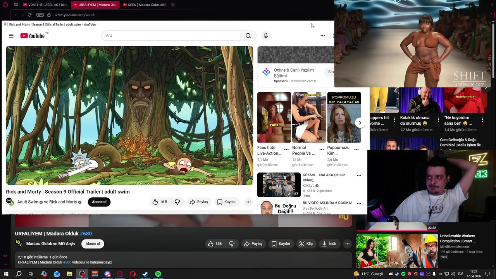Open options for Ne koyardım sana be short
496x279 pixels.
click(x=482, y=120)
